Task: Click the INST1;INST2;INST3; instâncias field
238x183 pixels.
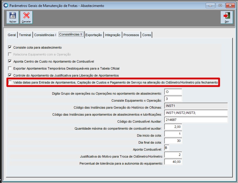Action: click(x=196, y=113)
